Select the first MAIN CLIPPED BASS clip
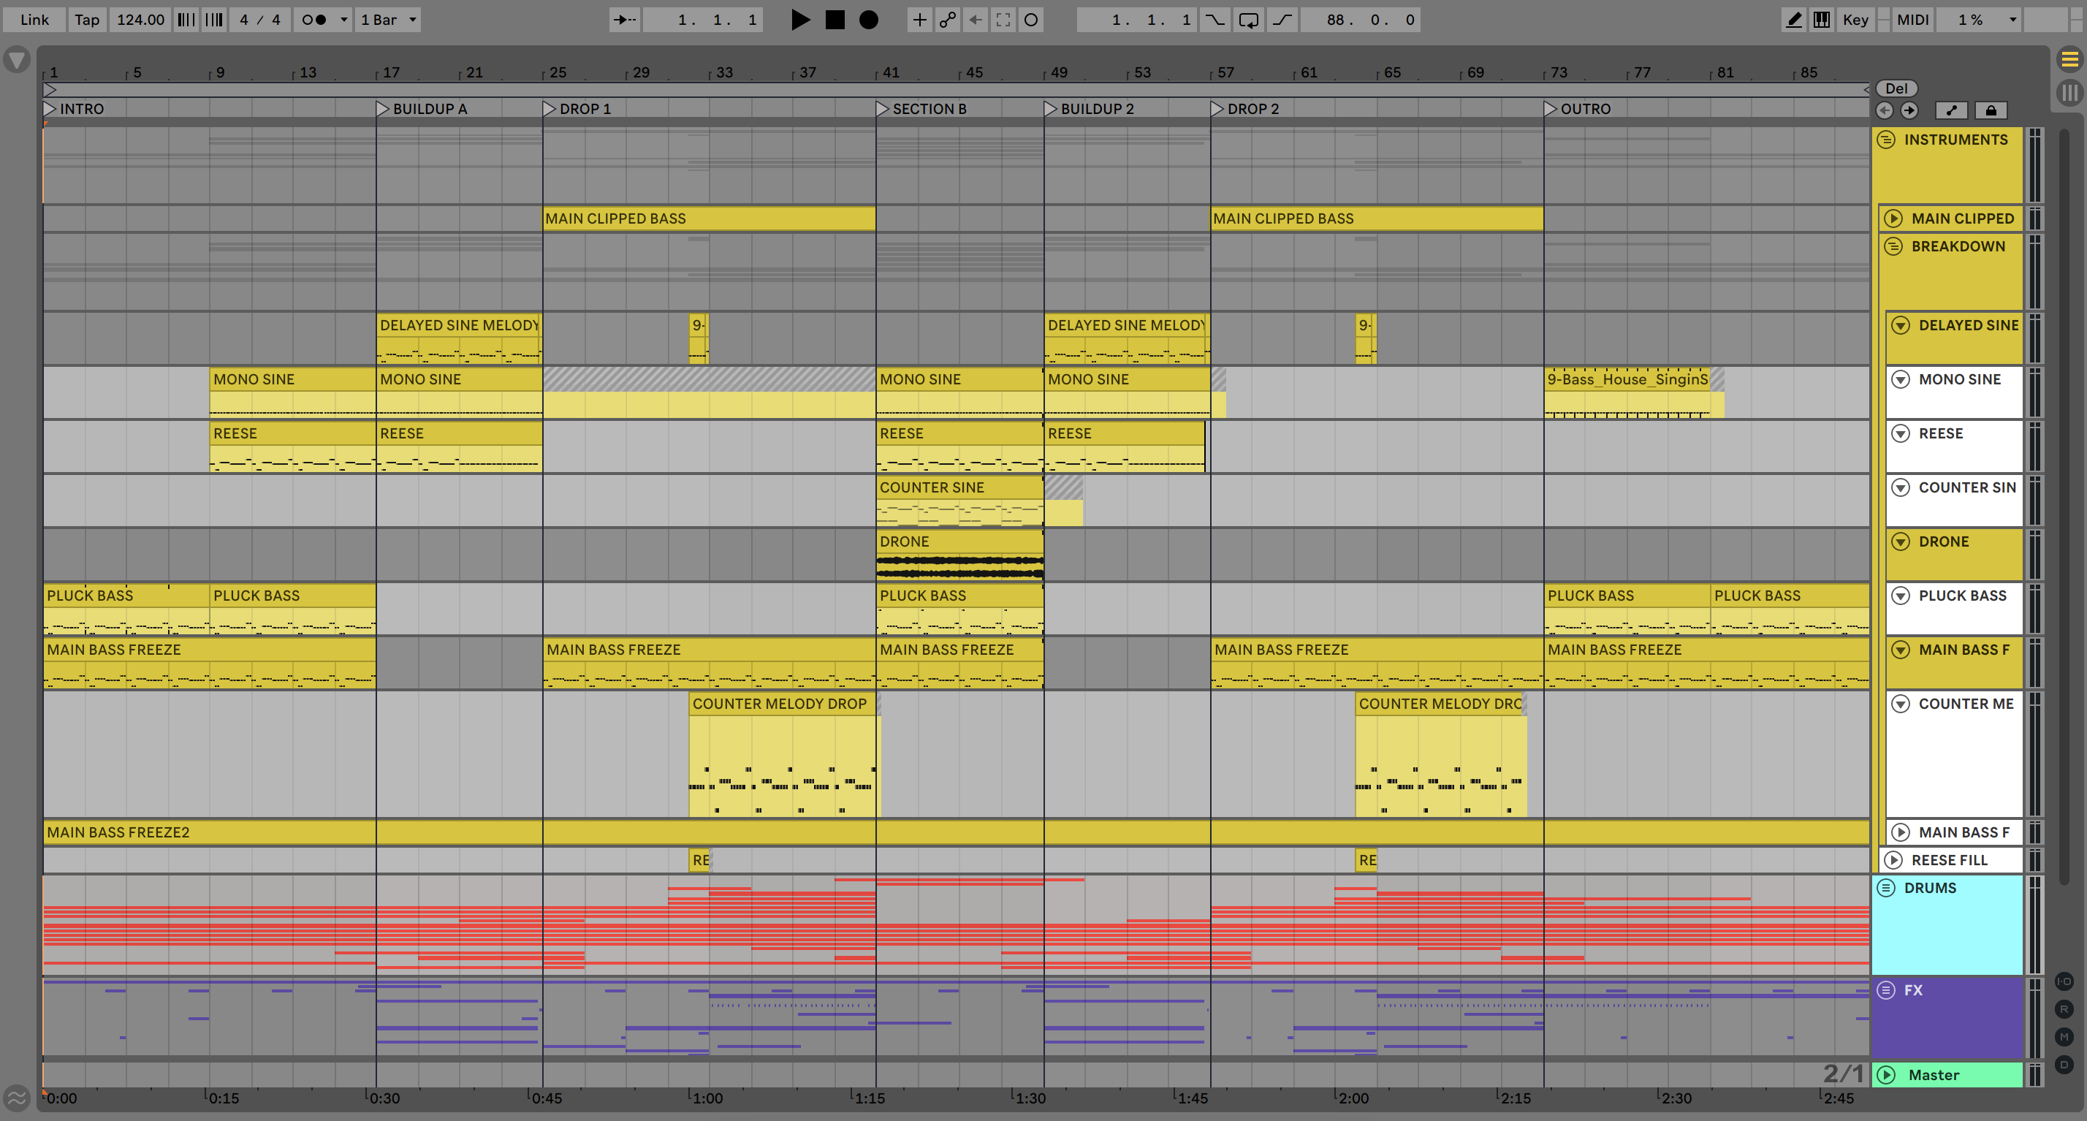 [x=709, y=218]
